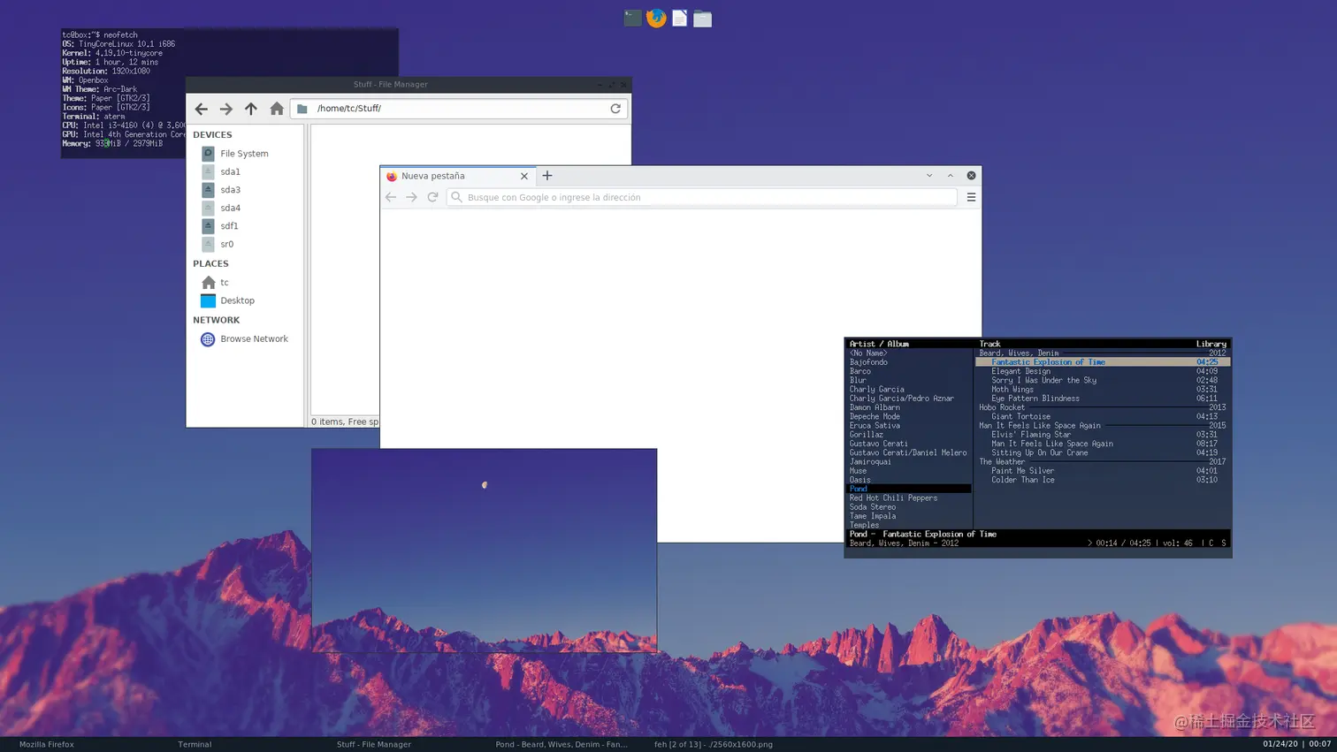Open a new tab in Firefox

[547, 176]
